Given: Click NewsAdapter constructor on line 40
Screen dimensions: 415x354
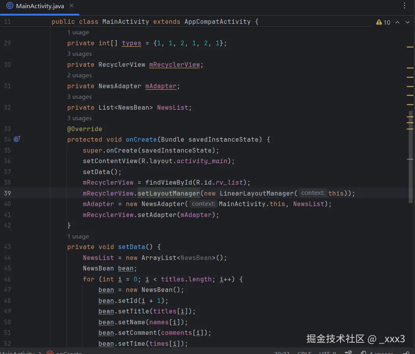Looking at the screenshot, I should point(163,204).
